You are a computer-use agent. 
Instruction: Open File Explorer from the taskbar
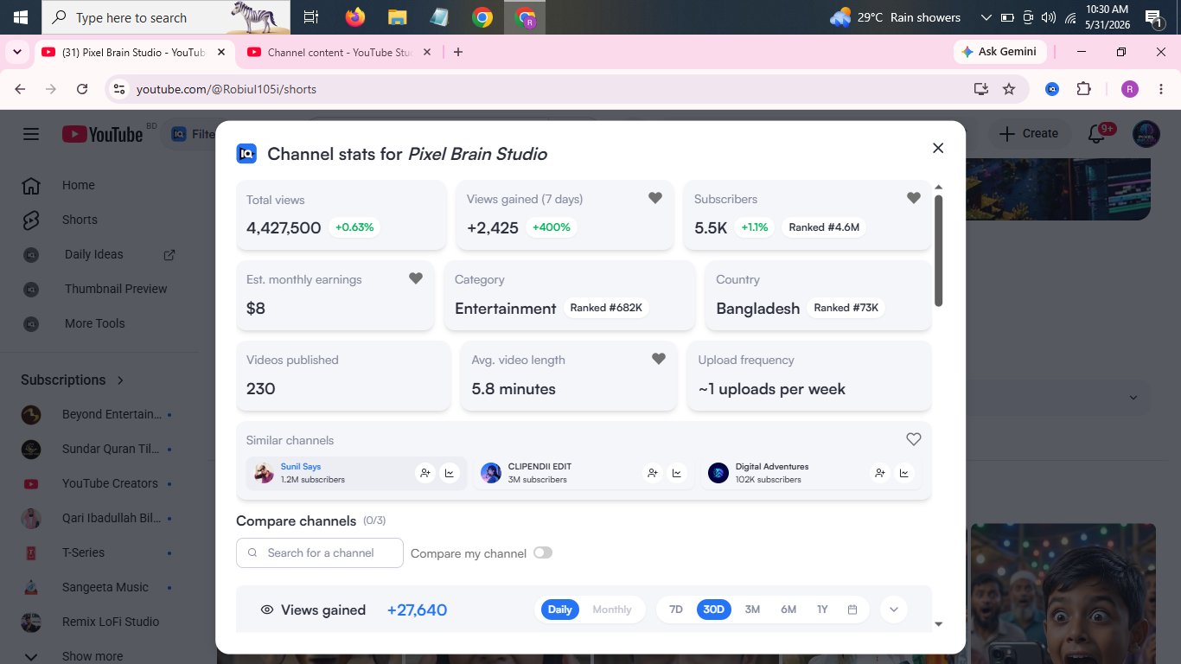point(398,17)
